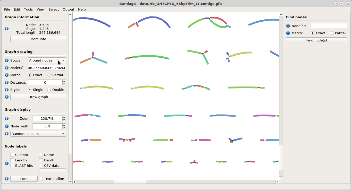This screenshot has width=352, height=191.
Task: Enable the Name node label checkbox
Action: tap(41, 155)
